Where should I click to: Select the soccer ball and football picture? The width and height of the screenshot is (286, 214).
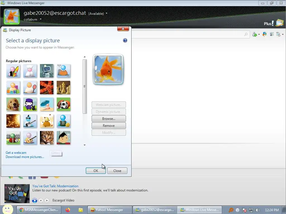click(63, 104)
